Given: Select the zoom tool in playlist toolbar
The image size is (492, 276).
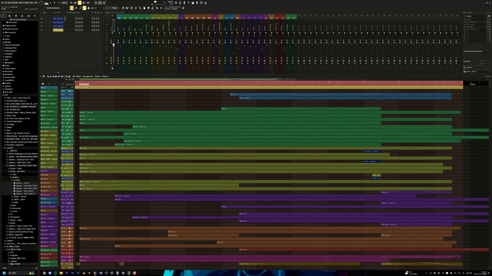Looking at the screenshot, I should [67, 76].
